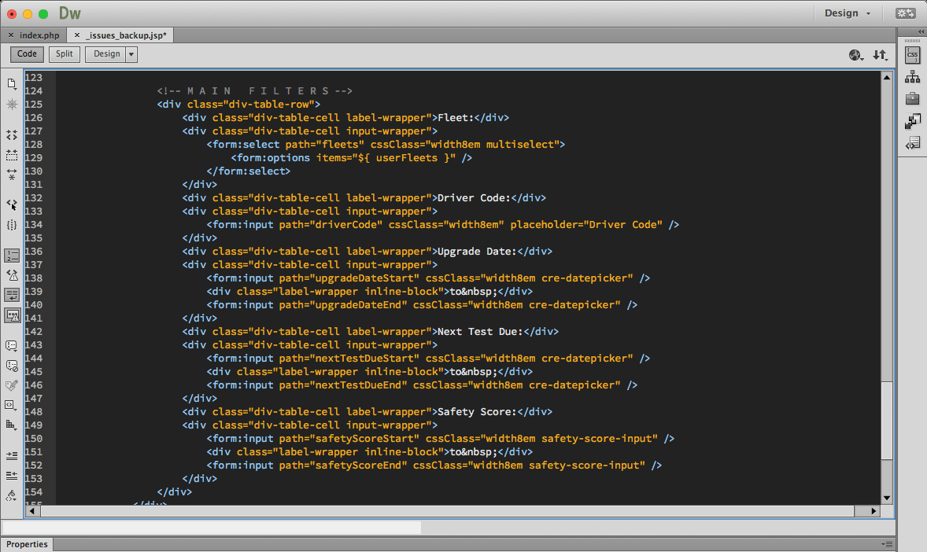Switch to Design view
Screen dimensions: 927x552
[106, 54]
